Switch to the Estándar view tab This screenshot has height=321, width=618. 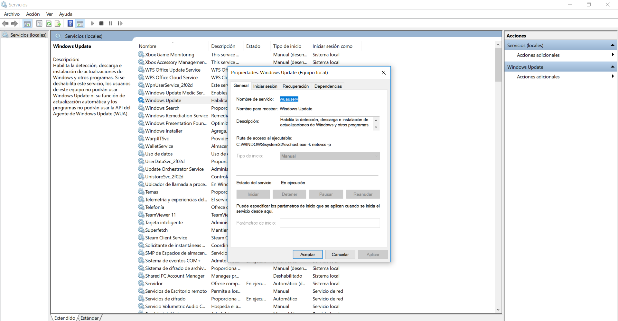click(89, 318)
